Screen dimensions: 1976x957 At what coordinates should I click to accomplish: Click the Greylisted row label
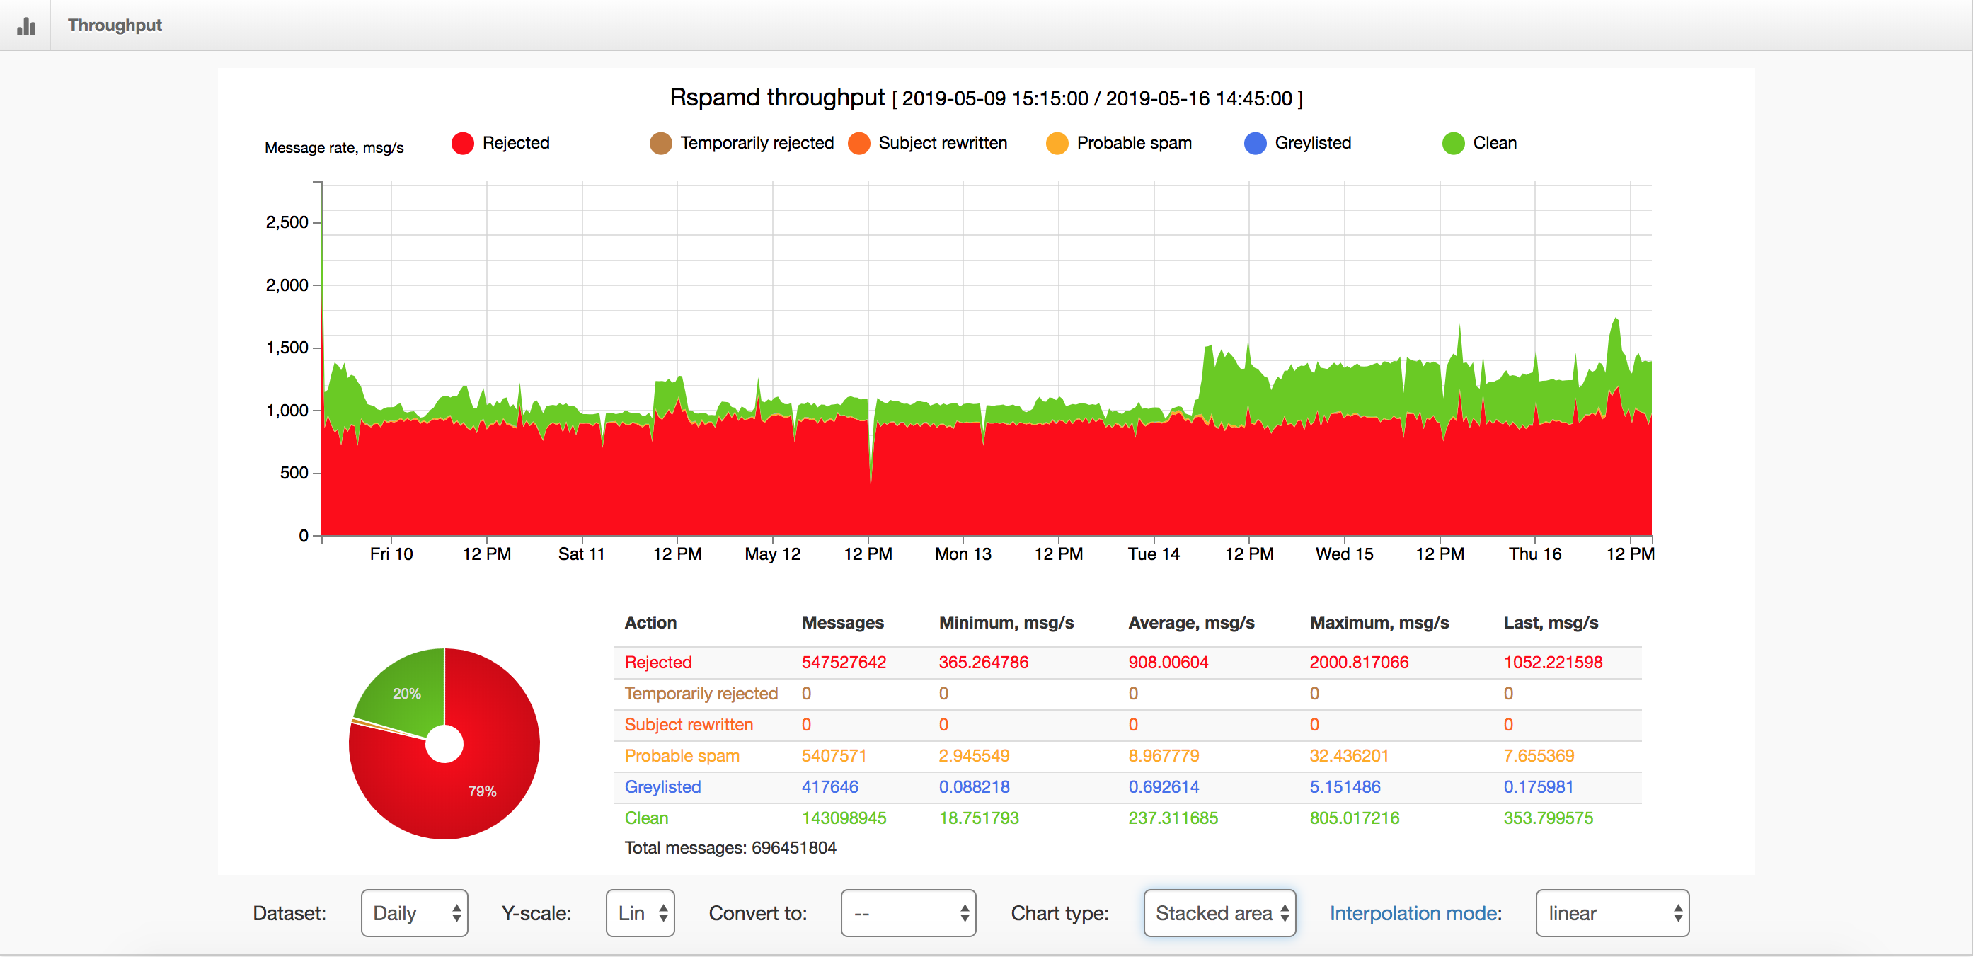tap(662, 786)
